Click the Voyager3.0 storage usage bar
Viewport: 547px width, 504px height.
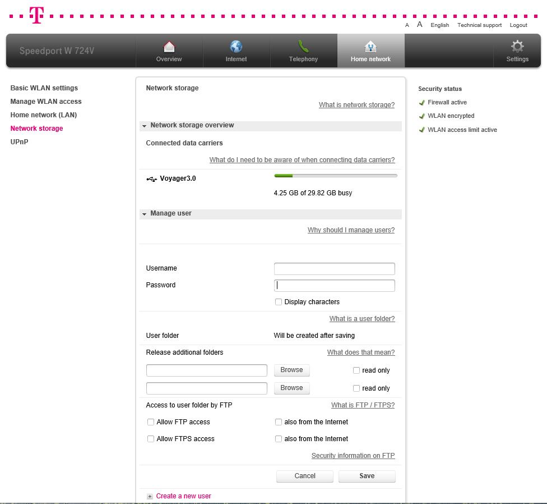click(x=336, y=176)
